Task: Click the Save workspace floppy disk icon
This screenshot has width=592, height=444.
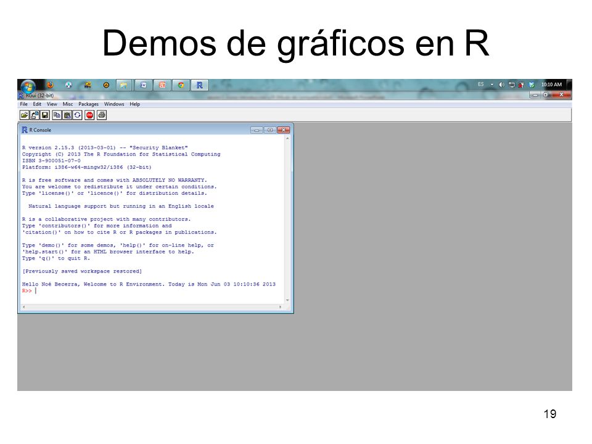Action: point(45,115)
